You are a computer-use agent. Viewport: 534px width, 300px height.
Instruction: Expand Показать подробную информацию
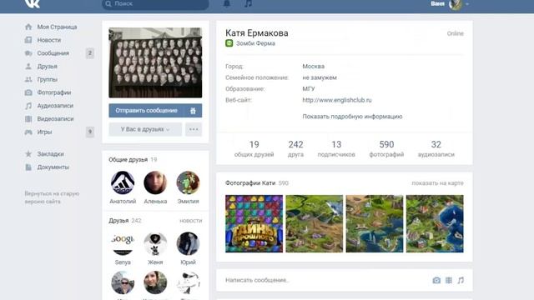pos(352,117)
